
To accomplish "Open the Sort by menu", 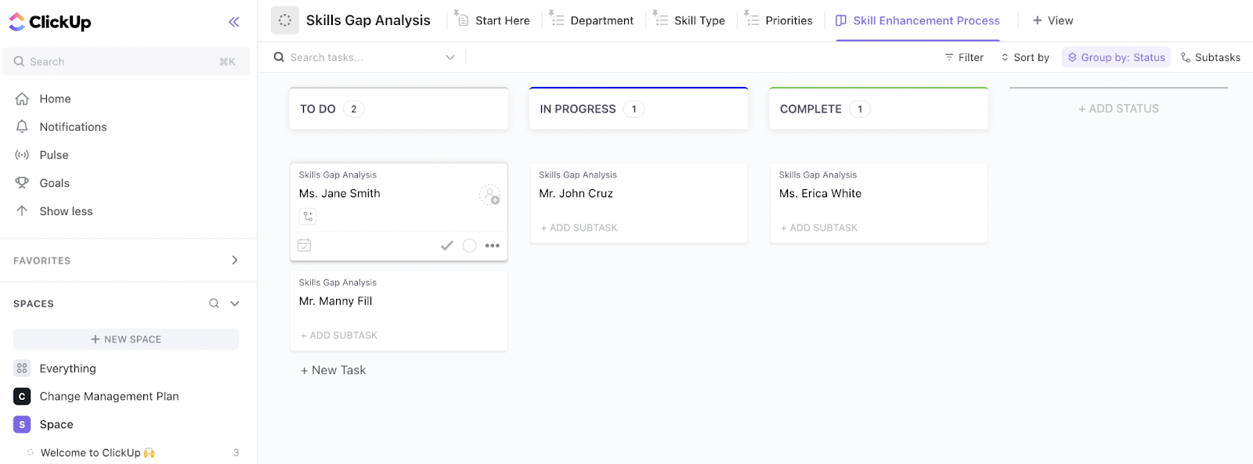I will (x=1025, y=57).
